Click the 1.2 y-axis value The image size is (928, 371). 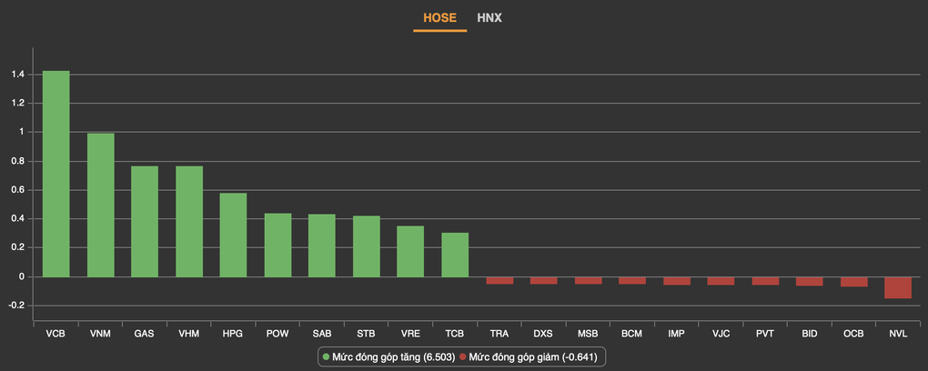coord(17,104)
